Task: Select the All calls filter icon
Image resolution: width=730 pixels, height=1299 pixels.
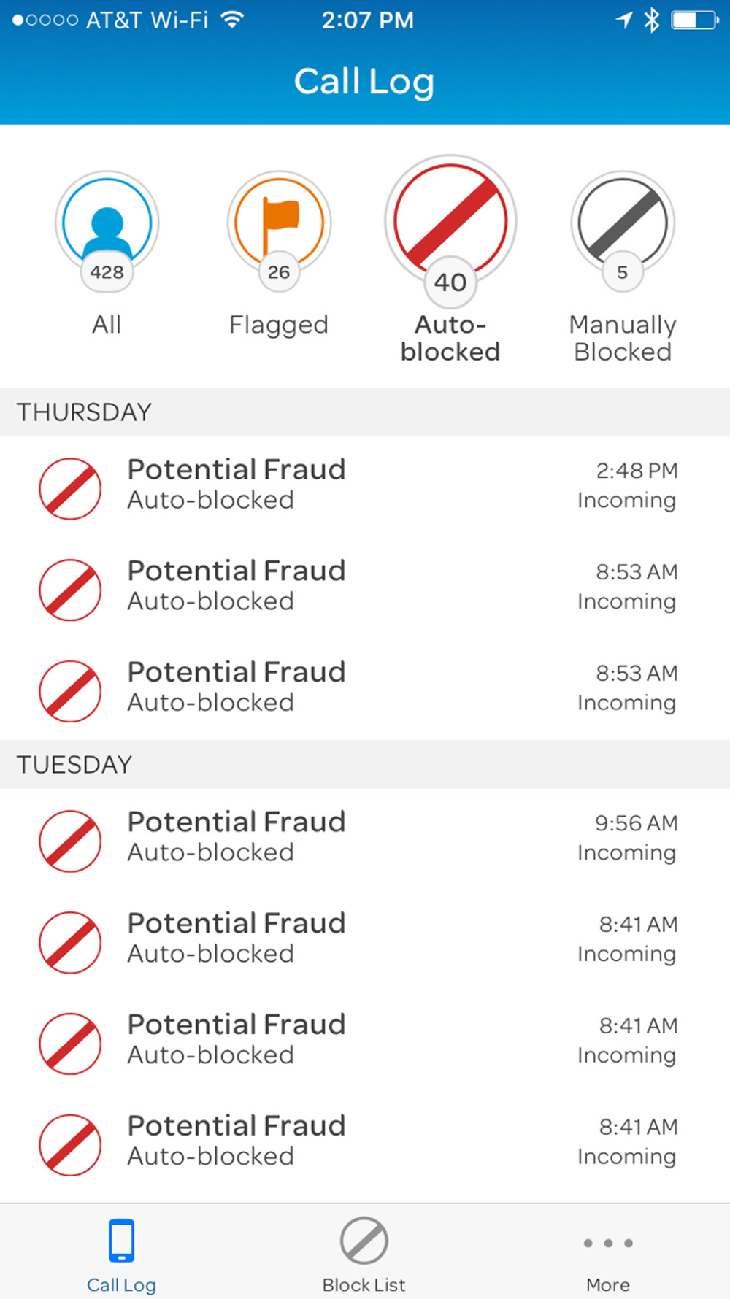Action: [x=107, y=221]
